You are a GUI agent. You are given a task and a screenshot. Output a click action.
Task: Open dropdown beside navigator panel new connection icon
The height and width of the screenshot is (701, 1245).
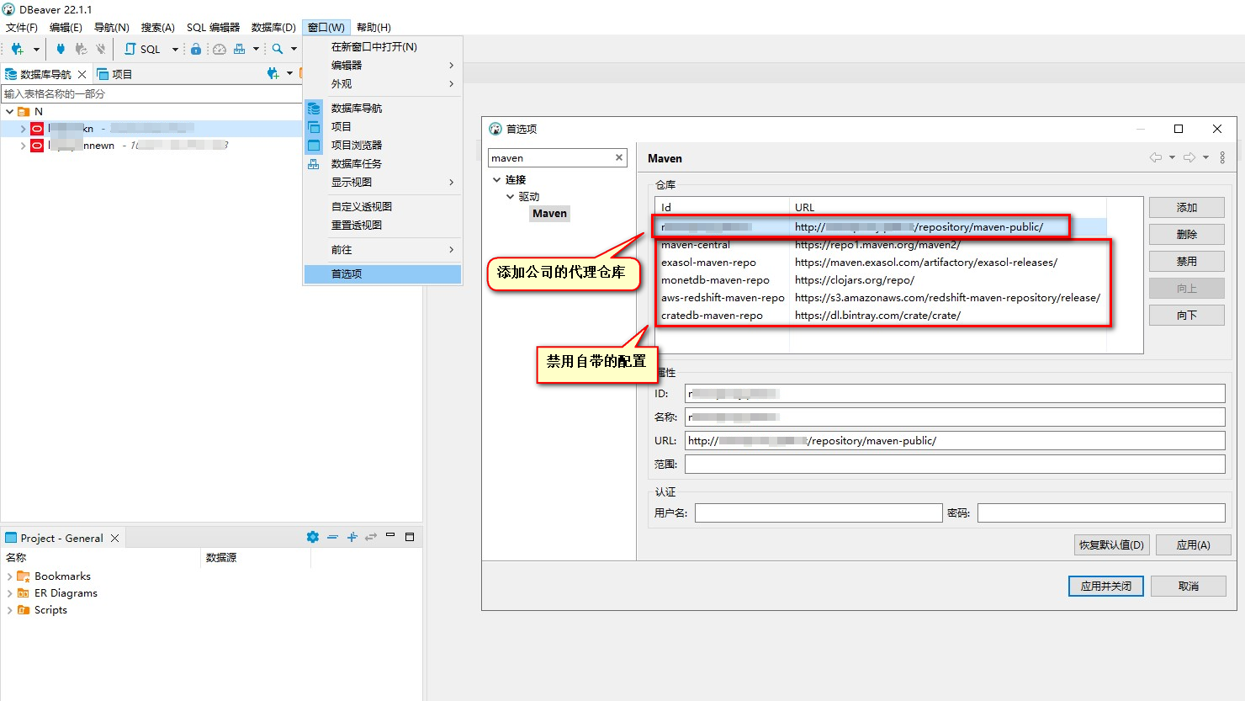pos(289,73)
